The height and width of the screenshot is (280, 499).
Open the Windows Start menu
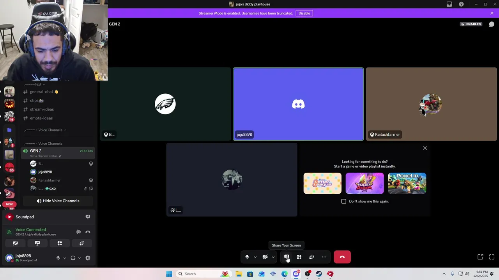coord(169,274)
